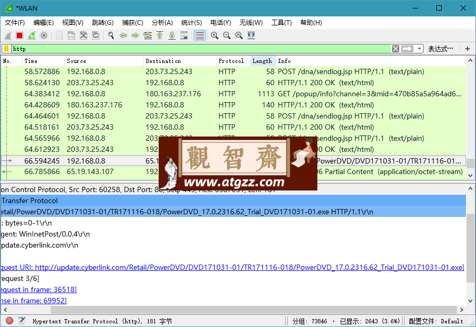This screenshot has height=327, width=476.
Task: Toggle packet list colorization
Action: tap(199, 36)
